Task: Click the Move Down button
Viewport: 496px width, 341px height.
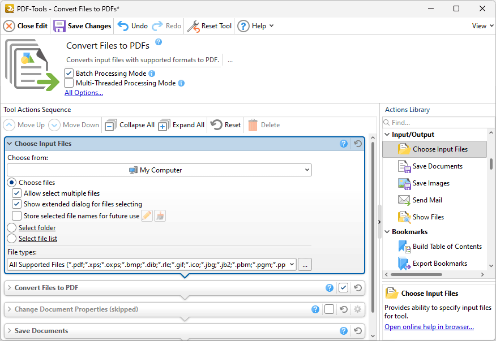Action: [74, 125]
